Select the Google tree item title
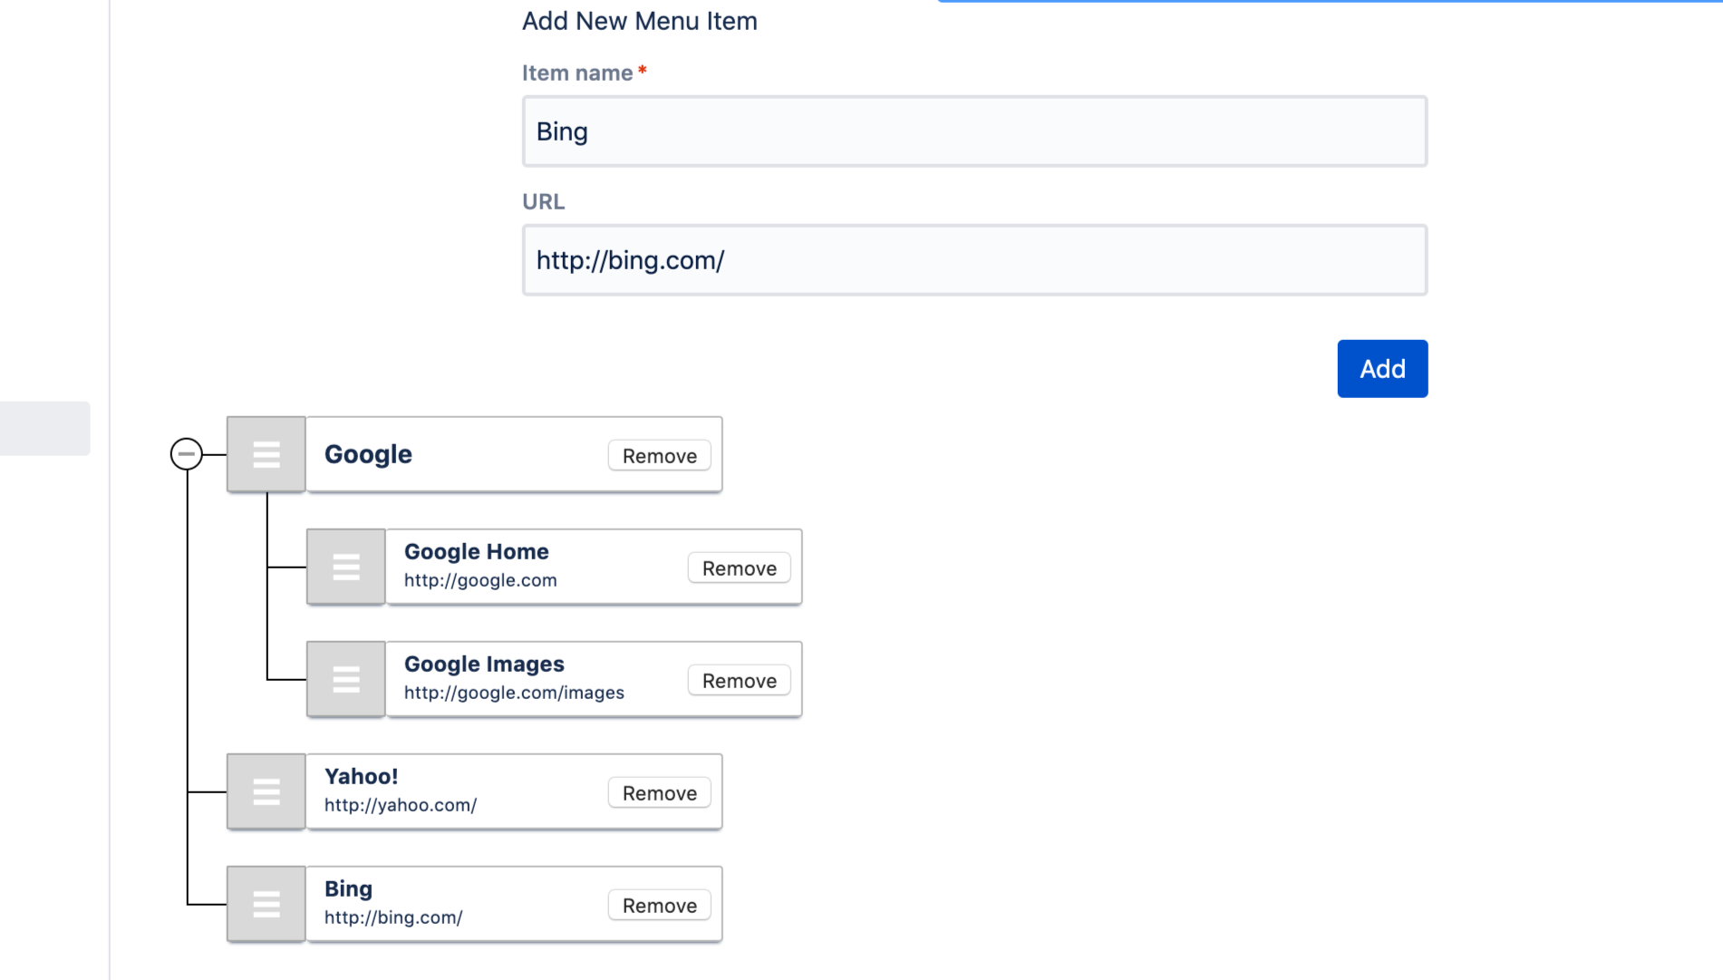Viewport: 1723px width, 980px height. coord(368,454)
